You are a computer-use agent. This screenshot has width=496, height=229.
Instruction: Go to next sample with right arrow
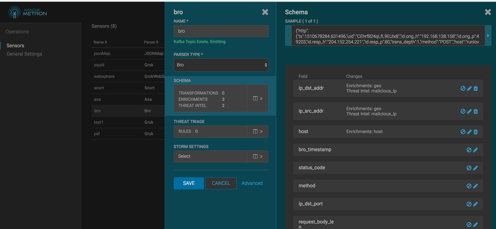click(488, 36)
